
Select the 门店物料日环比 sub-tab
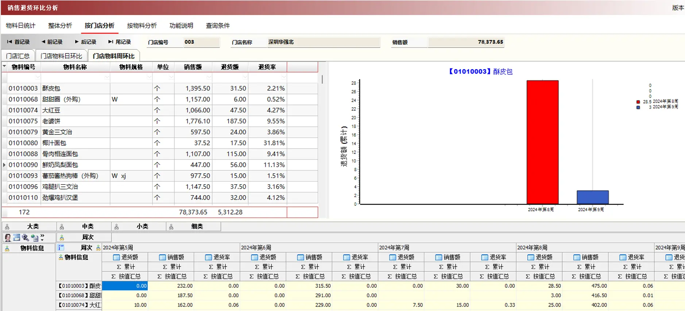click(61, 56)
